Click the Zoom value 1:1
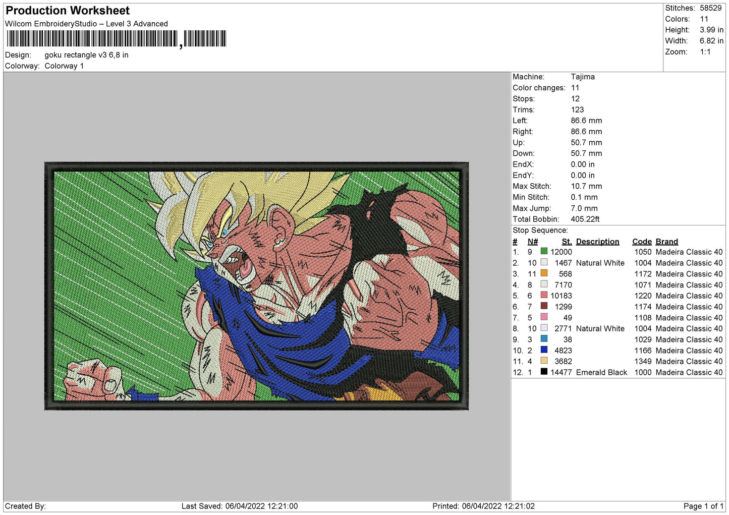Screen dimensions: 729x515 [705, 52]
